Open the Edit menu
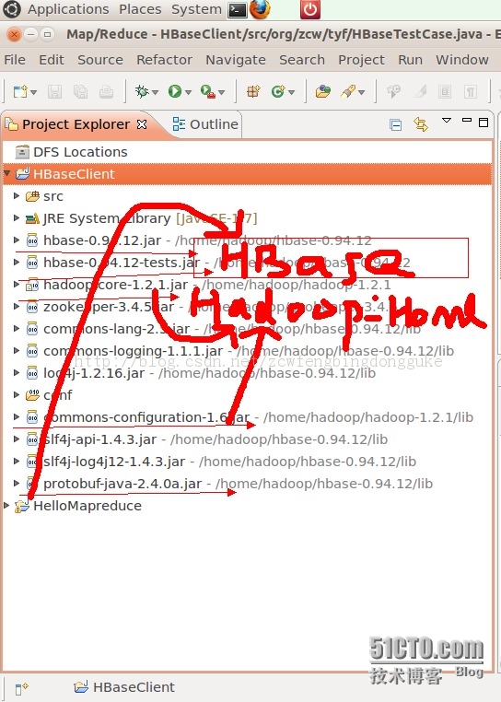501x702 pixels. [x=52, y=60]
